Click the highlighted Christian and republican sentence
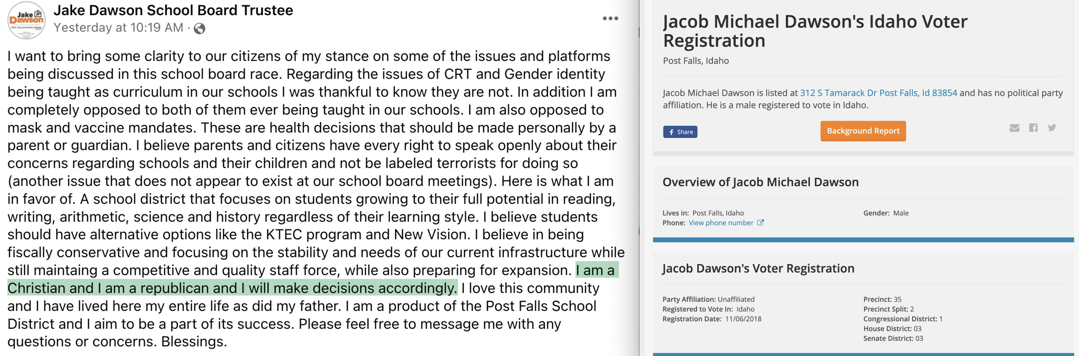The width and height of the screenshot is (1079, 356). pos(313,279)
